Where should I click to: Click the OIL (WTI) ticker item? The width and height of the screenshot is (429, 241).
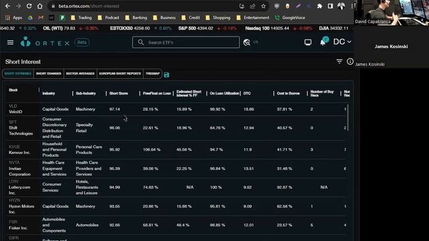pos(71,28)
